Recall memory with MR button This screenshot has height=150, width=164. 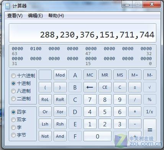click(105, 75)
